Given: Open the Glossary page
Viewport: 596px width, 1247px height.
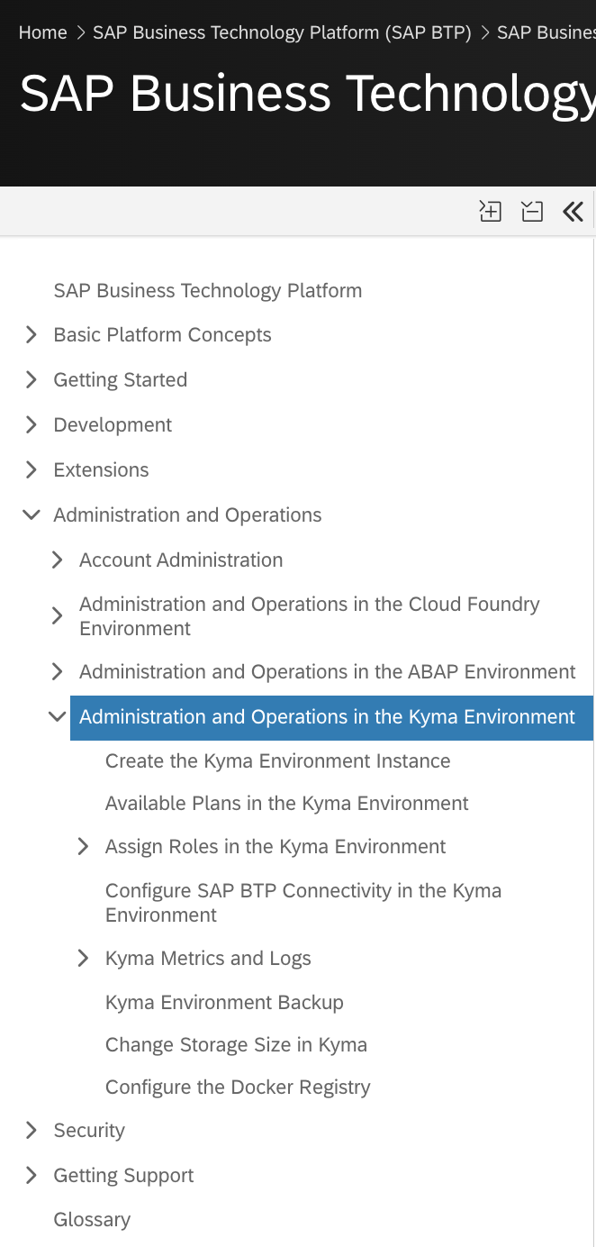Looking at the screenshot, I should pyautogui.click(x=92, y=1220).
